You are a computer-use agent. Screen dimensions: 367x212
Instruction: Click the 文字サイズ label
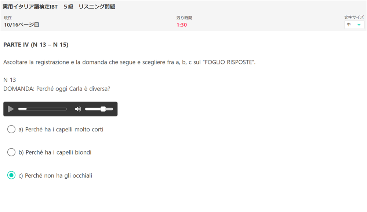(354, 17)
